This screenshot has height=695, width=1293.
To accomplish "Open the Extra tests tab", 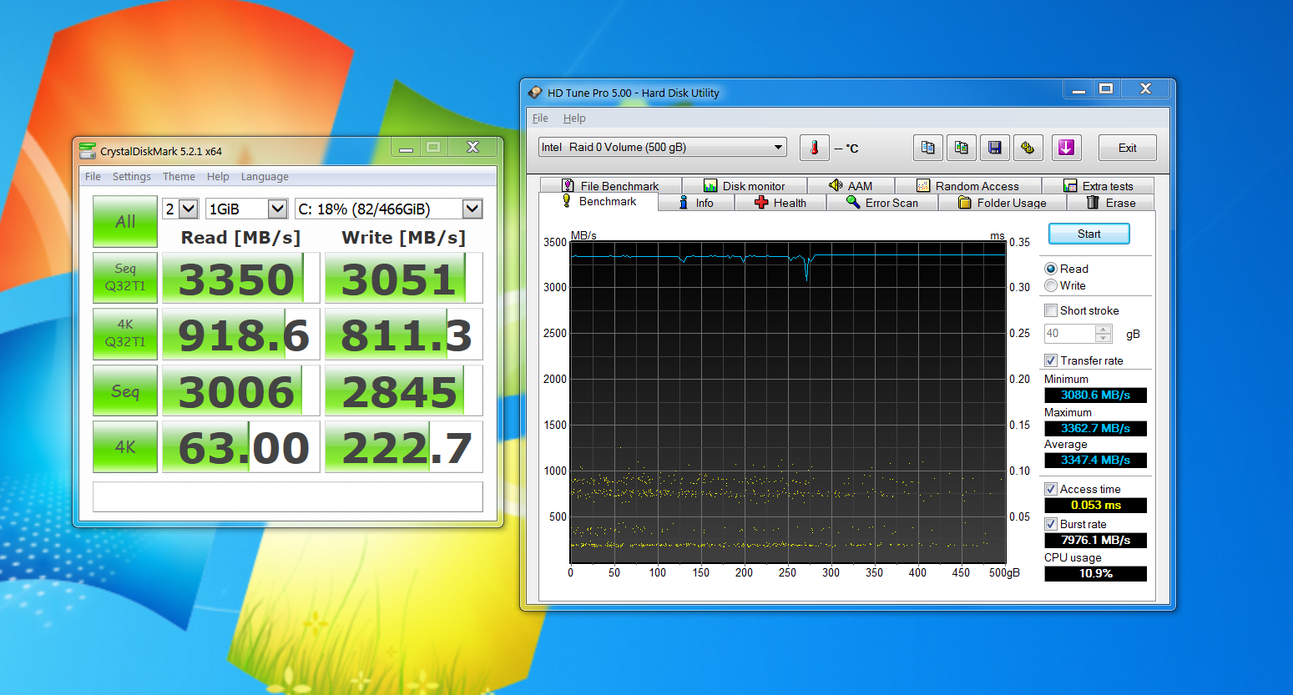I will [x=1098, y=186].
